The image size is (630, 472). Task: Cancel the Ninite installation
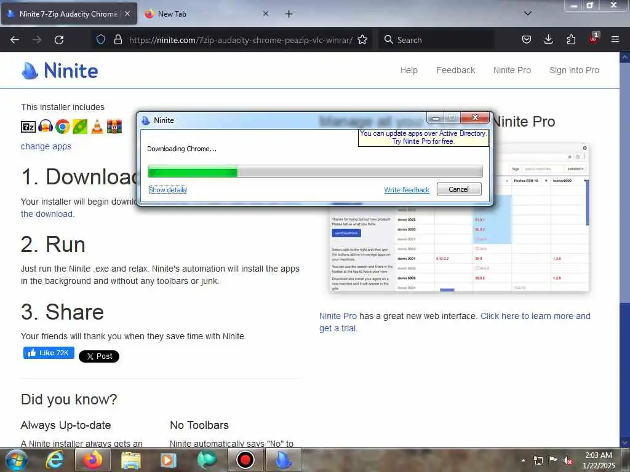click(459, 189)
